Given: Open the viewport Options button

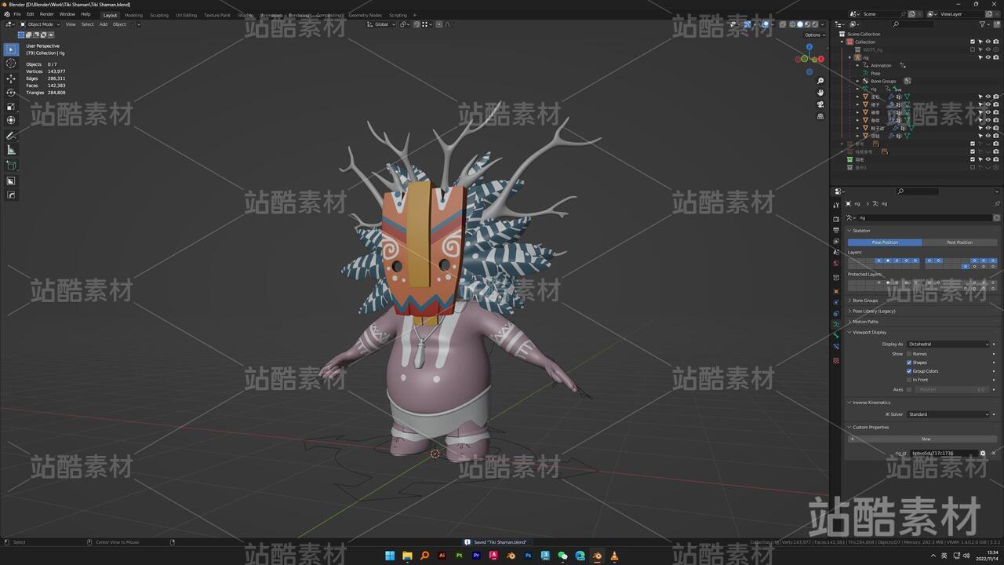Looking at the screenshot, I should (814, 35).
